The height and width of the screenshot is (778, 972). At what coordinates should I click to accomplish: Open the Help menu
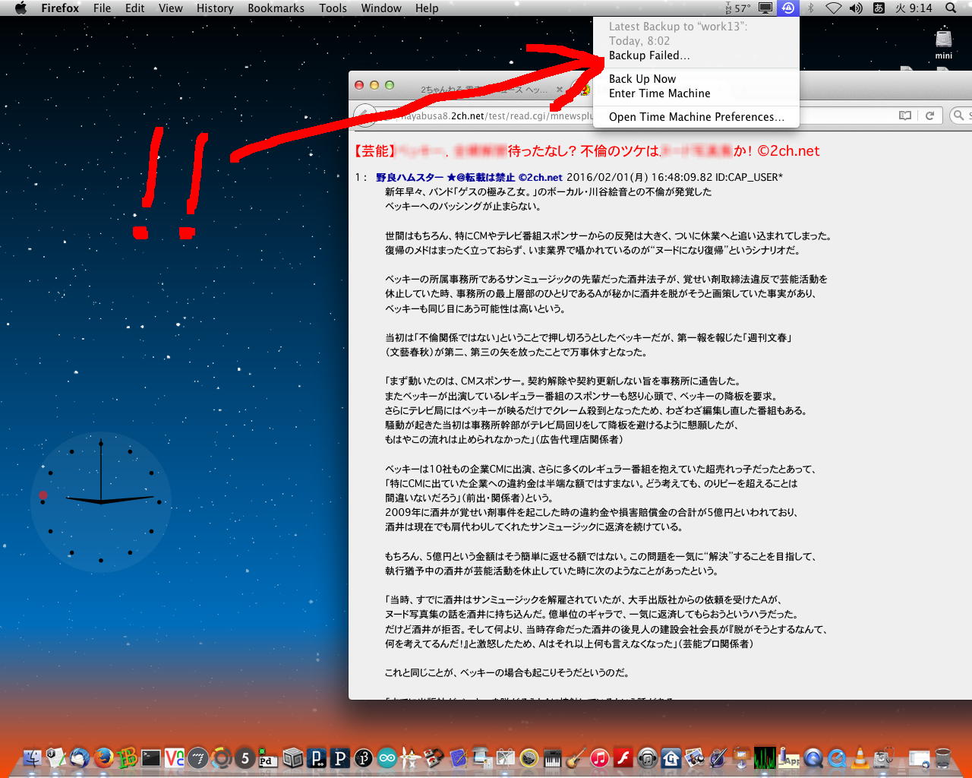pos(427,8)
